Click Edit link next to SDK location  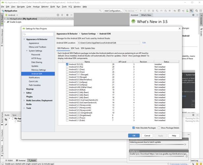(144, 43)
